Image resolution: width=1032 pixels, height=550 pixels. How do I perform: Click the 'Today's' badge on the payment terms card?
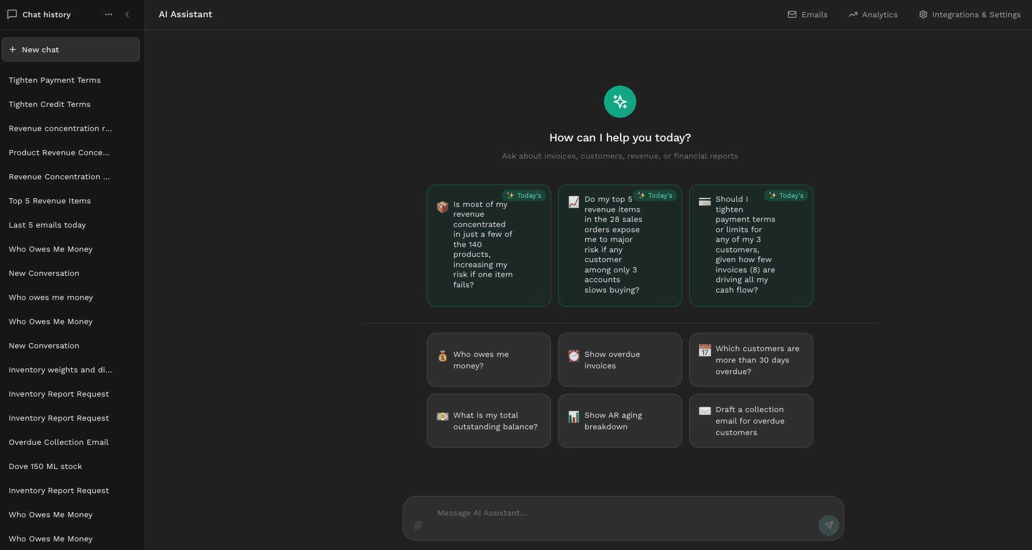[786, 195]
